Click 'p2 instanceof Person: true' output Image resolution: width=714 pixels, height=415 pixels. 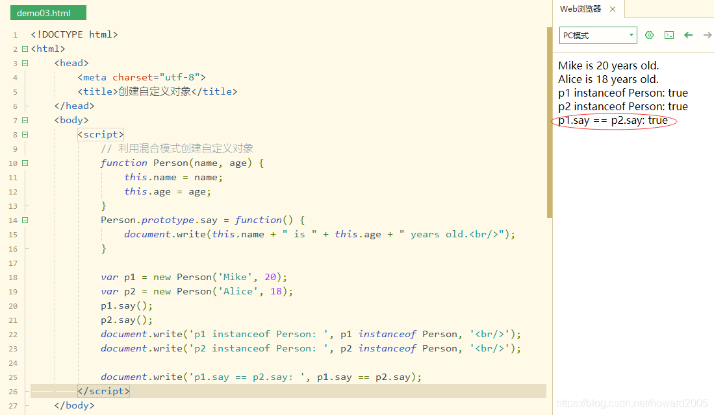(623, 107)
